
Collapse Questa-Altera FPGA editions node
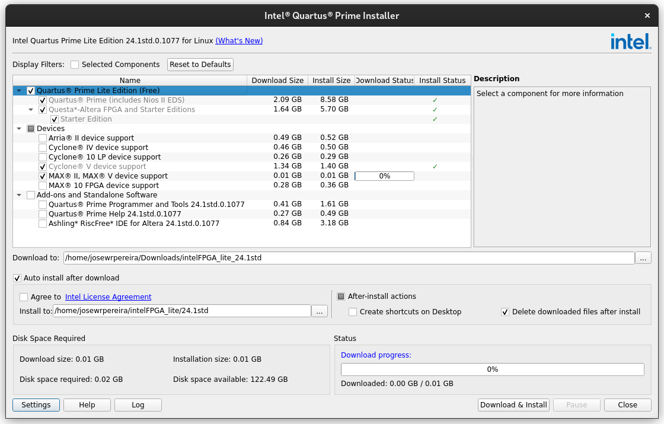[x=31, y=110]
